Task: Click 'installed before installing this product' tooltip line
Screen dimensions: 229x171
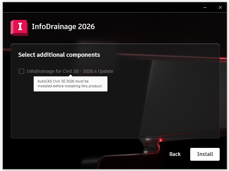Action: click(x=70, y=86)
